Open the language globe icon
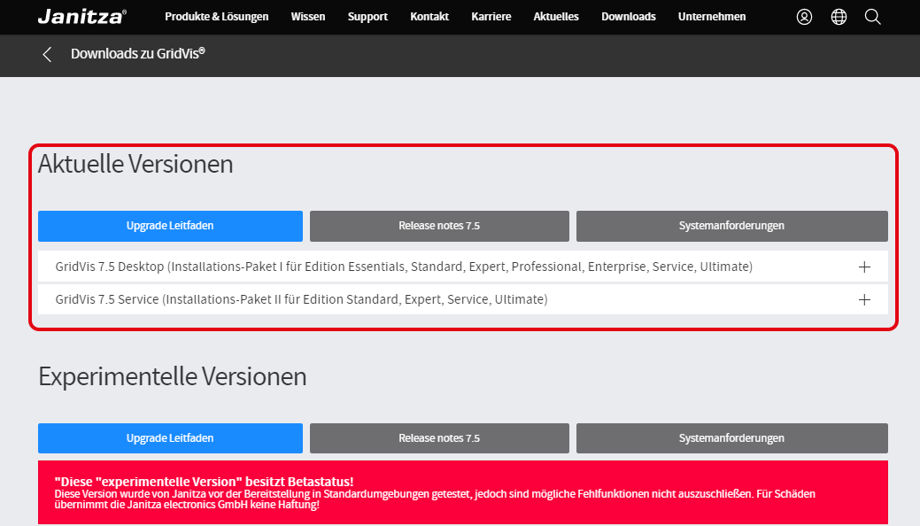Image resolution: width=920 pixels, height=526 pixels. [839, 17]
